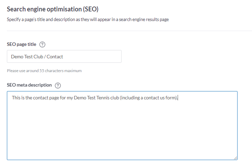Click the "SEO page title" label

point(22,44)
